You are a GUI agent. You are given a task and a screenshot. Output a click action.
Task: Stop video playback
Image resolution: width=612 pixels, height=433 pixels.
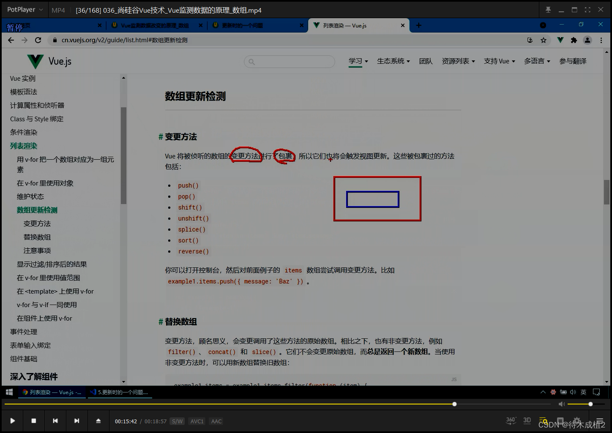click(x=34, y=421)
